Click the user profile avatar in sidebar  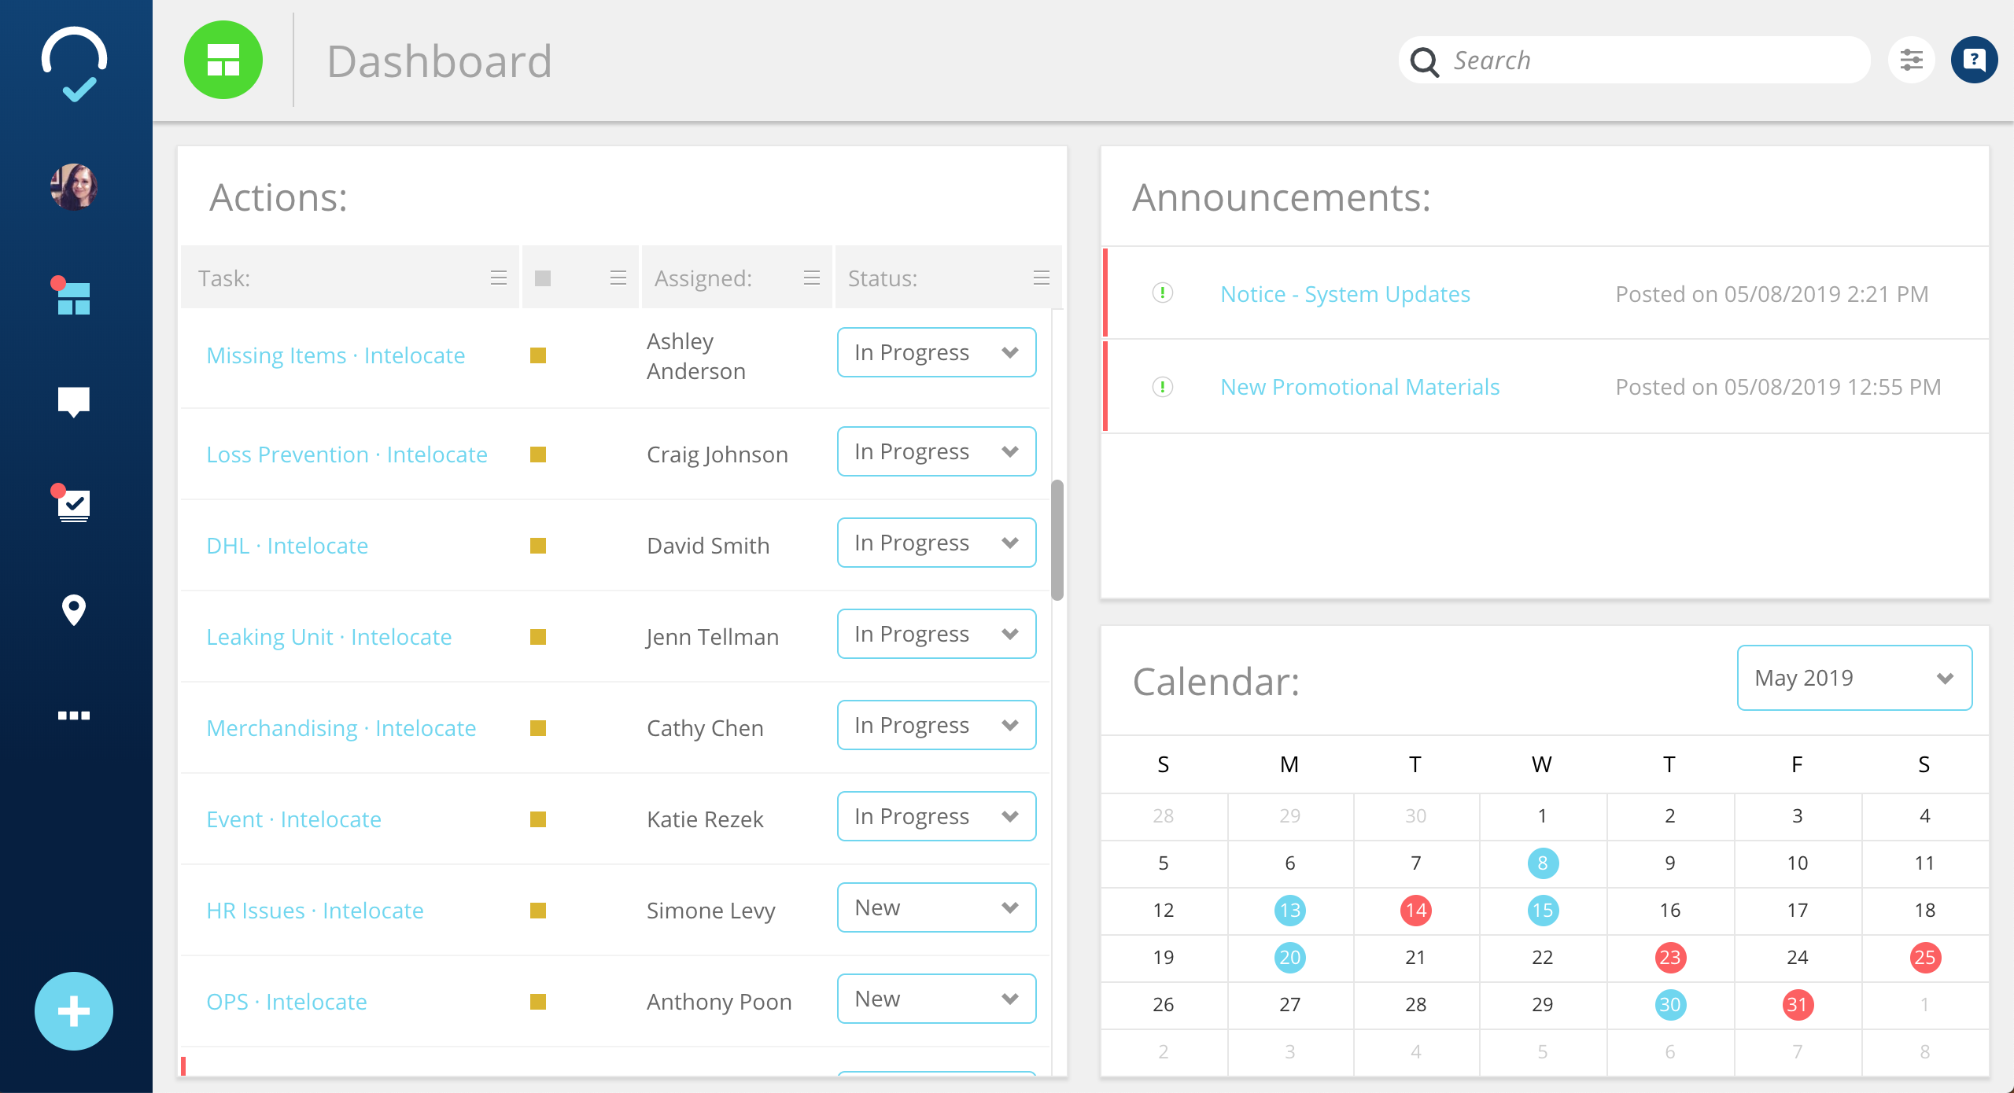(x=74, y=187)
